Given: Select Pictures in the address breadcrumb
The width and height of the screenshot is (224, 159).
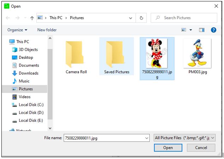Looking at the screenshot, I should 77,18.
